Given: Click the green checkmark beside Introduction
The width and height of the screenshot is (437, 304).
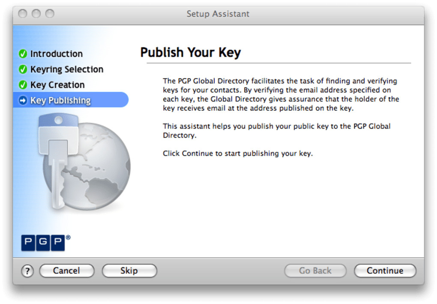Looking at the screenshot, I should tap(23, 54).
